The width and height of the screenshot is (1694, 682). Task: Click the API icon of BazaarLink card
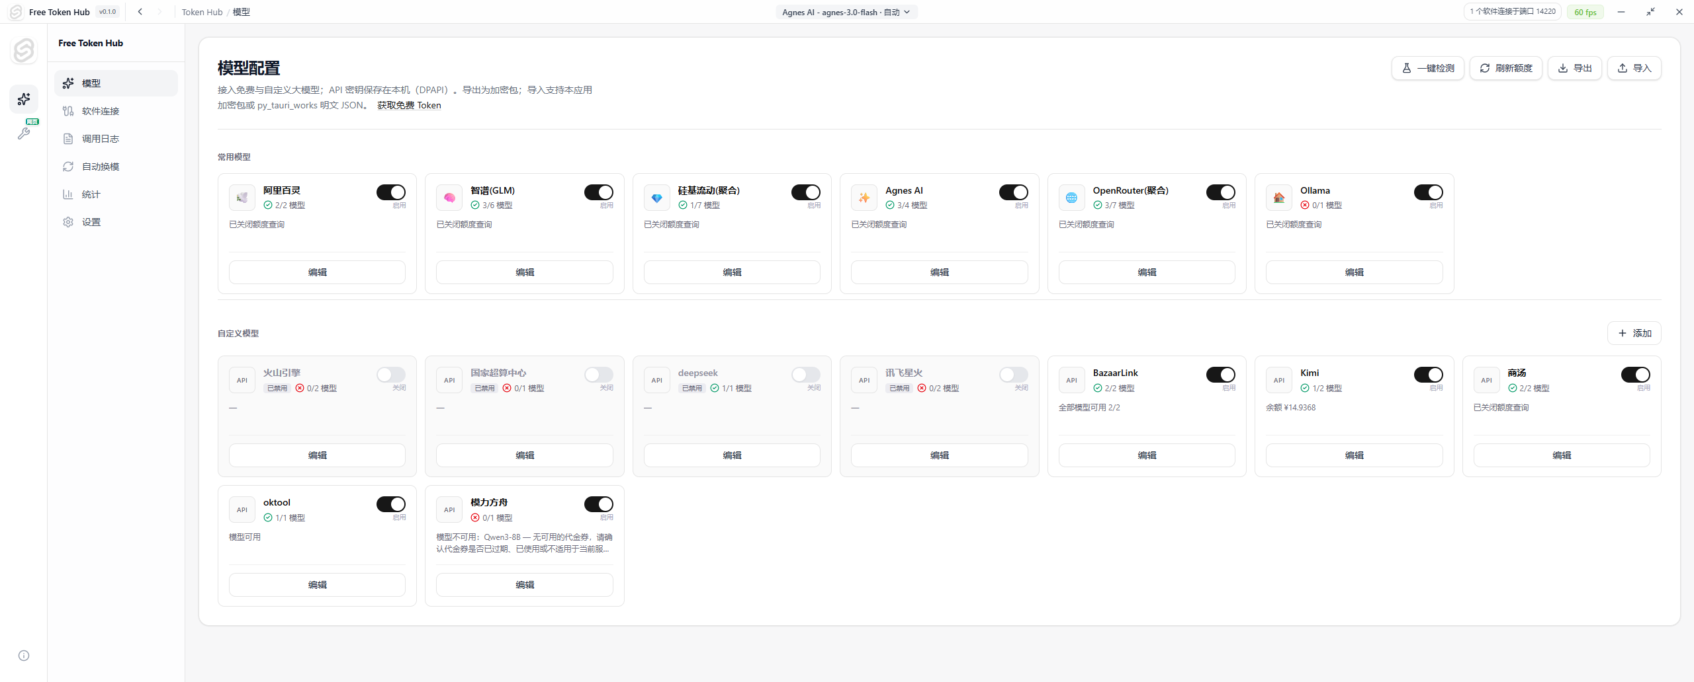[1072, 380]
